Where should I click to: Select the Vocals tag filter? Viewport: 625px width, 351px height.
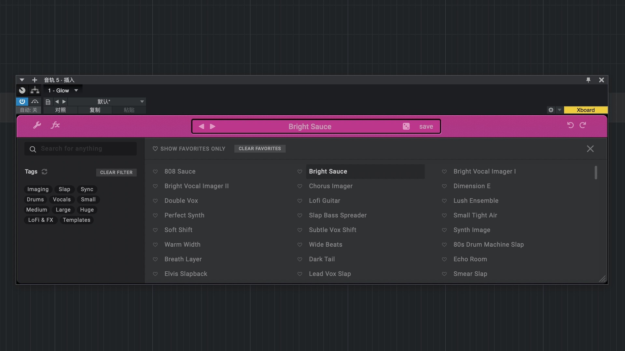click(62, 200)
